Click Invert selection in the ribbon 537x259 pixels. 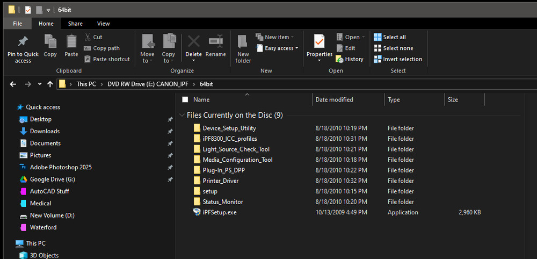[x=402, y=59]
